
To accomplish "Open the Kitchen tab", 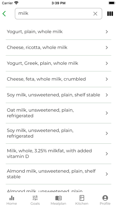I will tap(82, 200).
